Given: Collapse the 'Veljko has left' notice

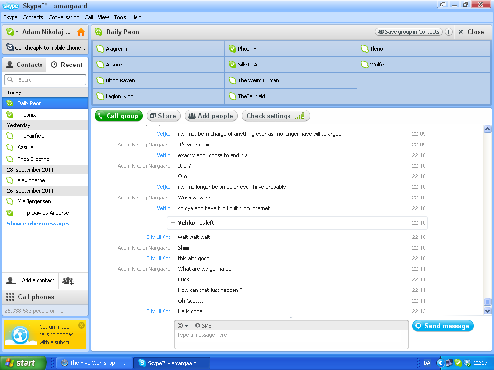Looking at the screenshot, I should 172,223.
